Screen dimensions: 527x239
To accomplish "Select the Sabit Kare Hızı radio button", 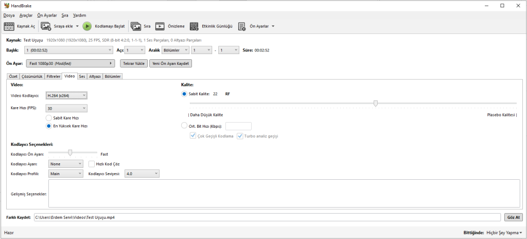I will coord(49,118).
